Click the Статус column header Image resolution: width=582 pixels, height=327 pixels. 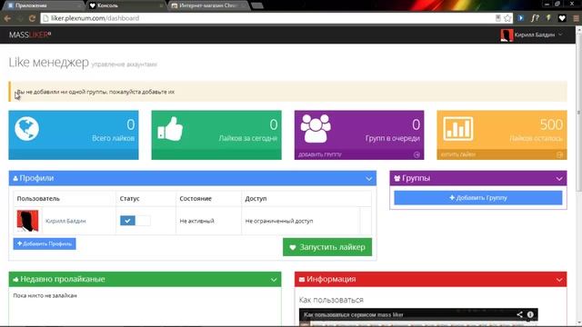pyautogui.click(x=129, y=199)
